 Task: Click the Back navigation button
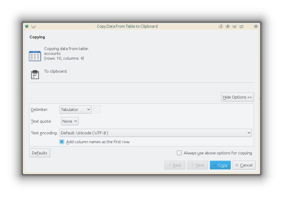tap(175, 165)
